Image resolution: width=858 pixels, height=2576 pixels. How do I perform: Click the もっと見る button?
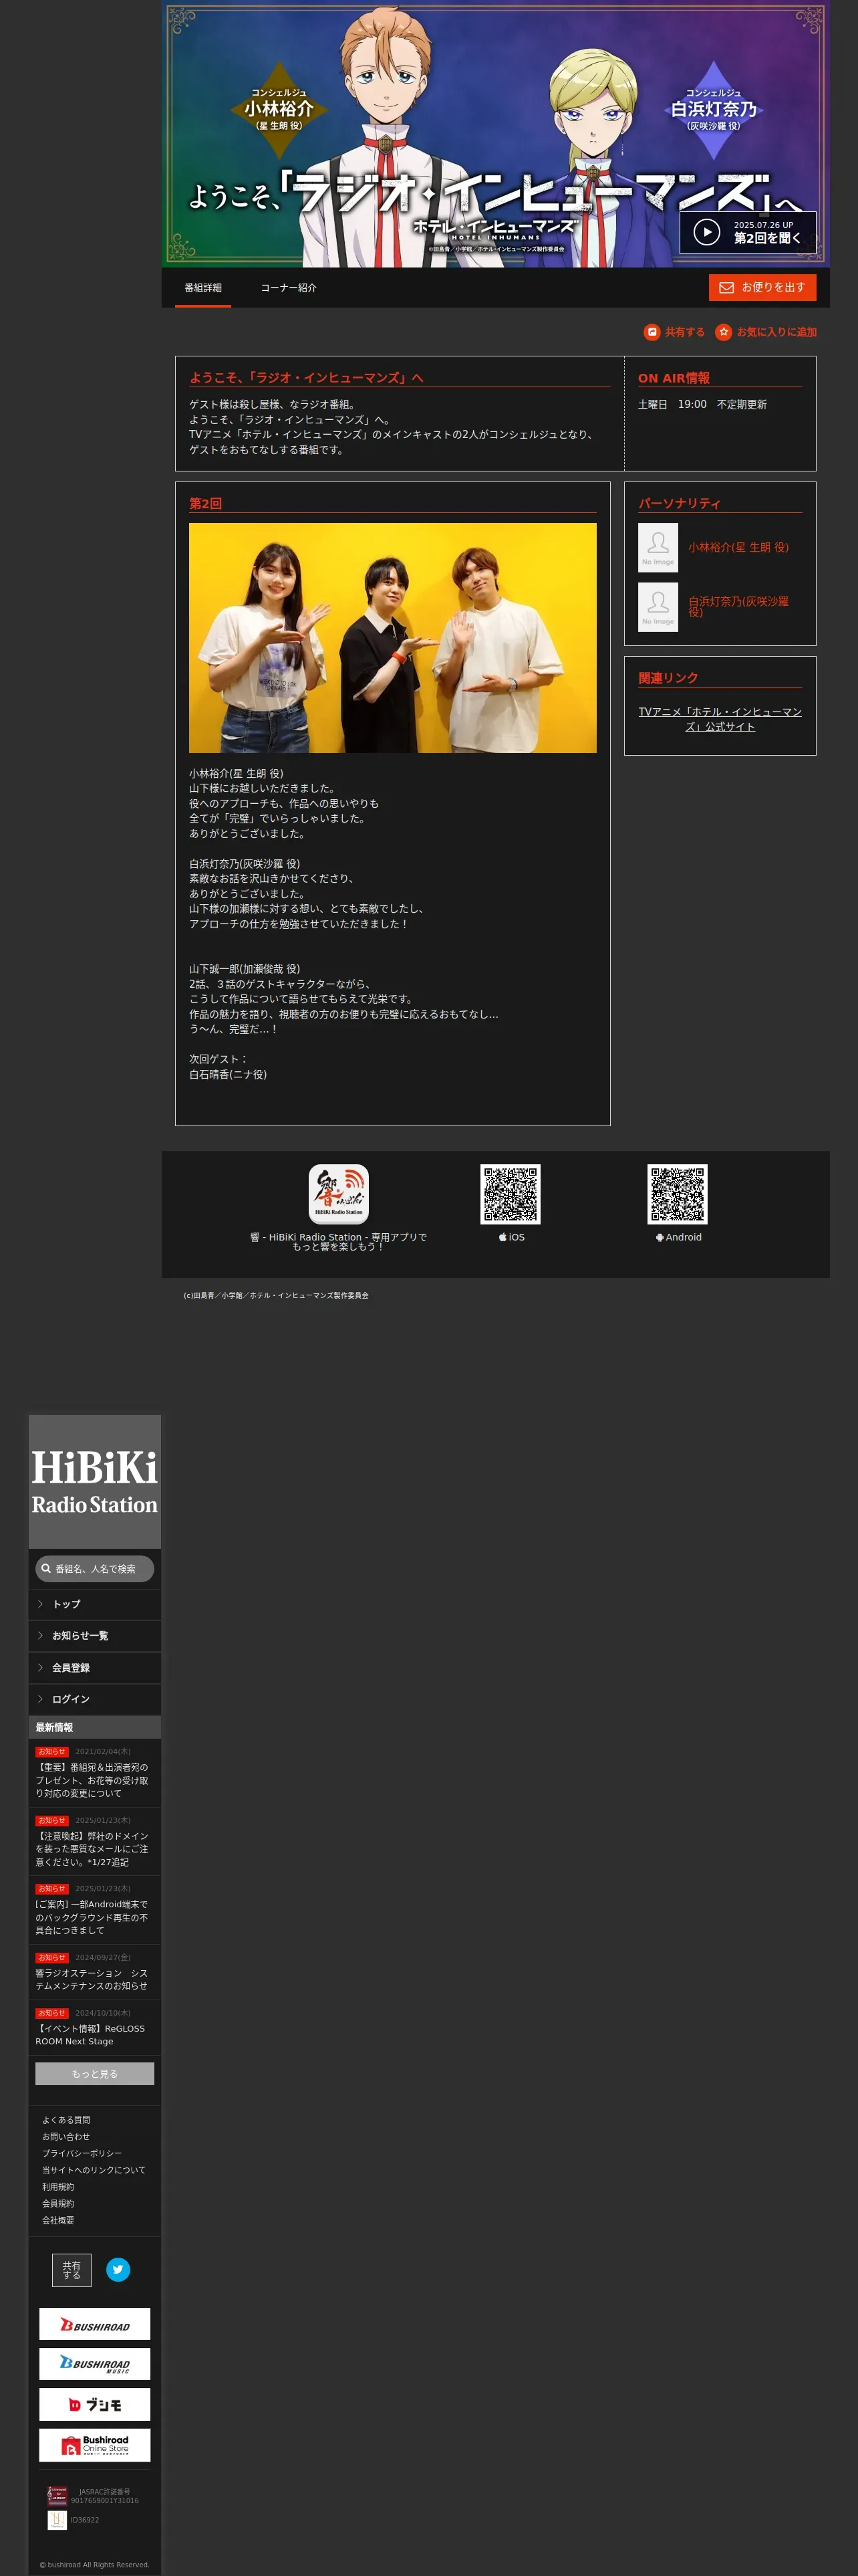(95, 2074)
